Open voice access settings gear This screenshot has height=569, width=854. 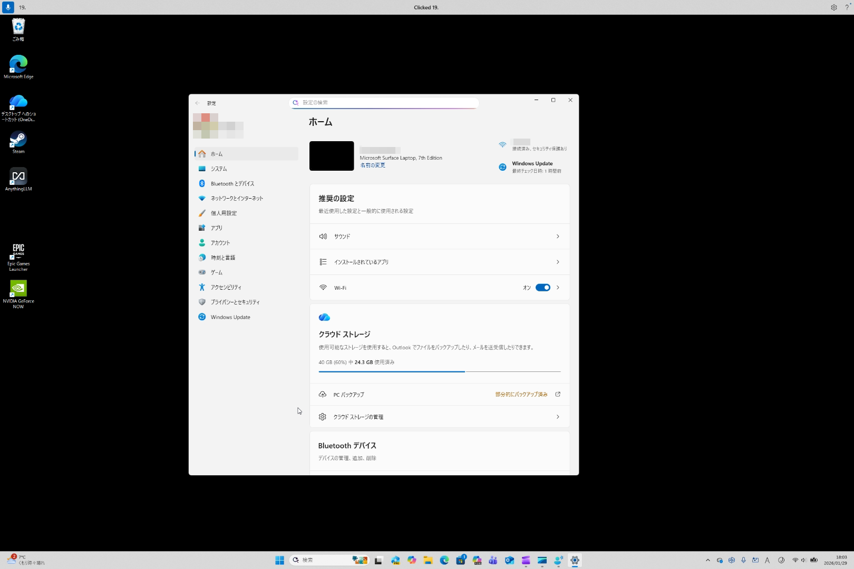pyautogui.click(x=834, y=7)
